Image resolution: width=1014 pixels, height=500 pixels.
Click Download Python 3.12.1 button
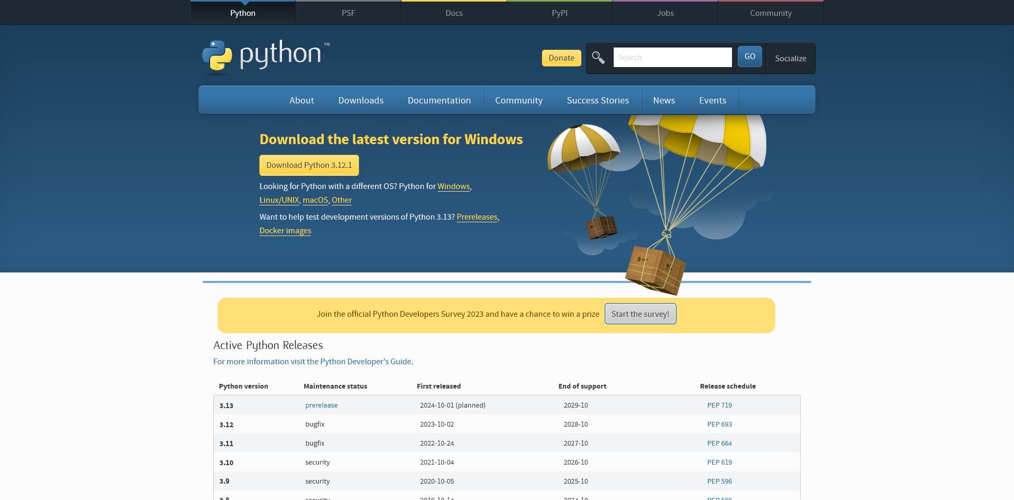click(x=309, y=165)
